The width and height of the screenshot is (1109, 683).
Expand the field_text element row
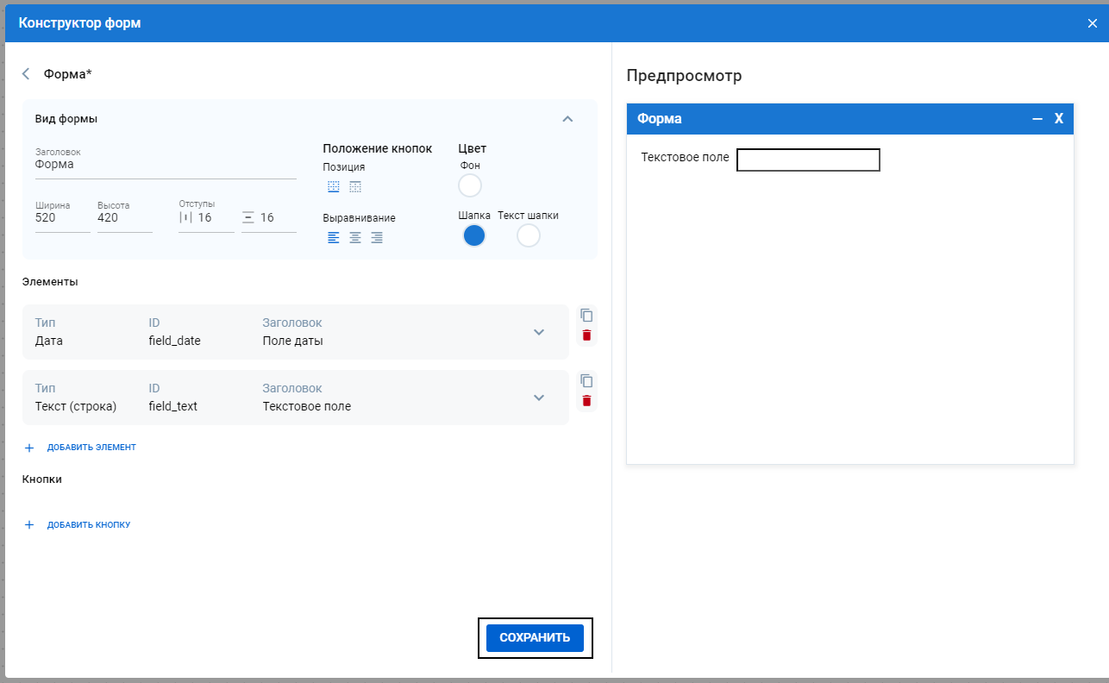point(539,398)
